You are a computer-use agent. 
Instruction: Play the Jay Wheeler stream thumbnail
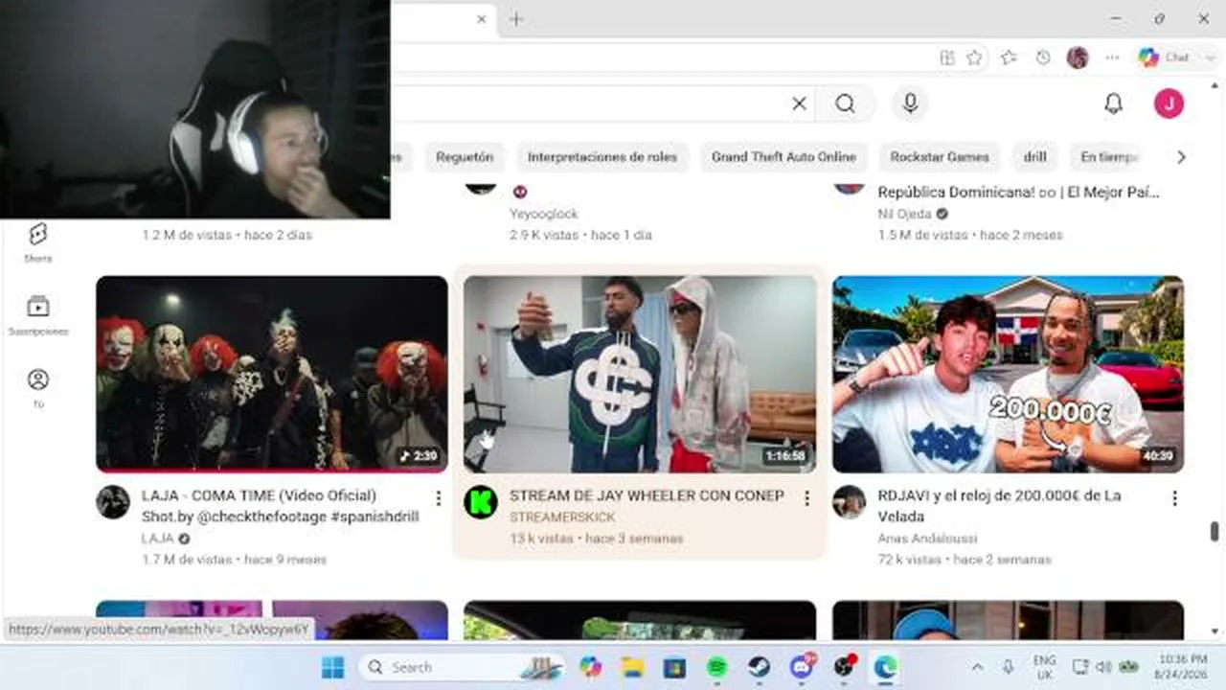pyautogui.click(x=640, y=374)
